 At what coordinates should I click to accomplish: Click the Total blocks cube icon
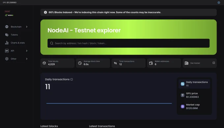tap(44, 63)
